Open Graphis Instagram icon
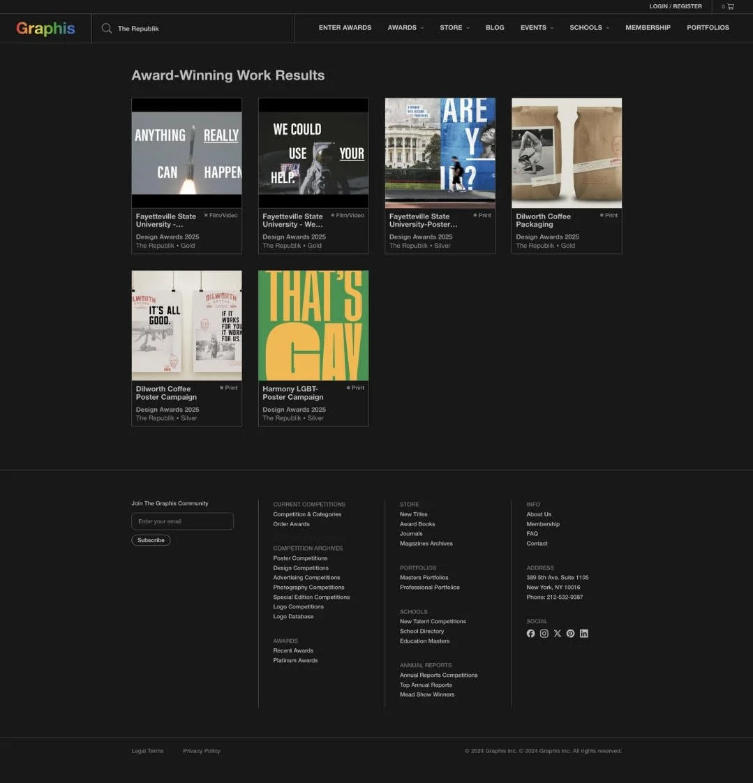The width and height of the screenshot is (753, 783). click(544, 633)
